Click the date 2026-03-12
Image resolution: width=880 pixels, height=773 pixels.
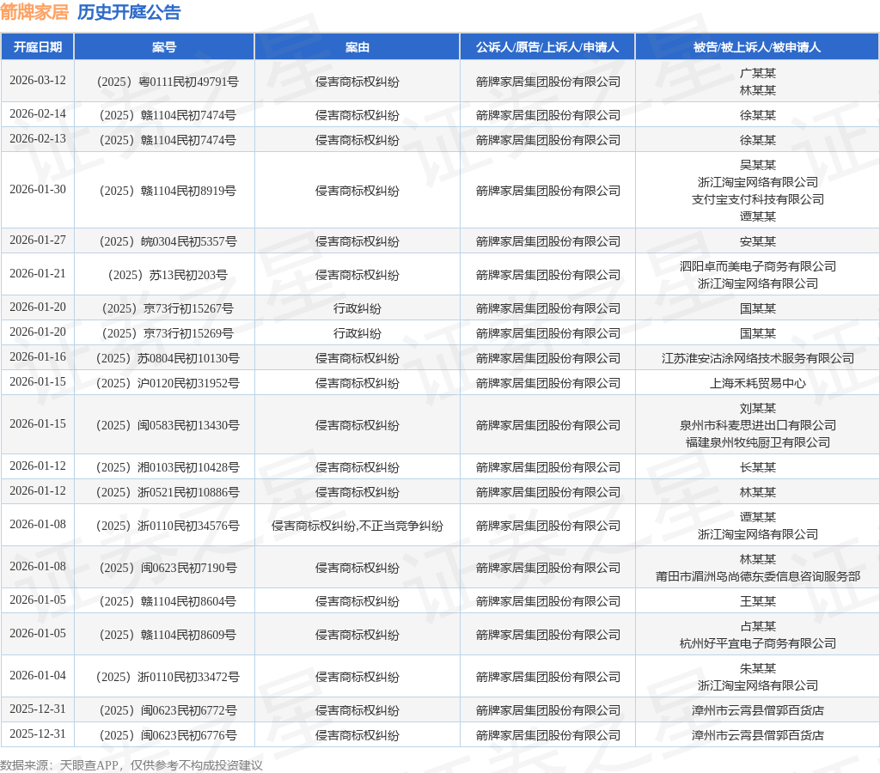(x=38, y=80)
